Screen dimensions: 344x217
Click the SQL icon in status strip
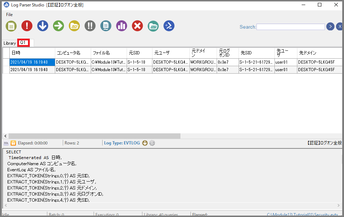coord(6,143)
